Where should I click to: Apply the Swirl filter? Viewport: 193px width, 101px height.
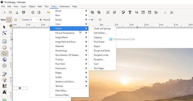[102, 64]
